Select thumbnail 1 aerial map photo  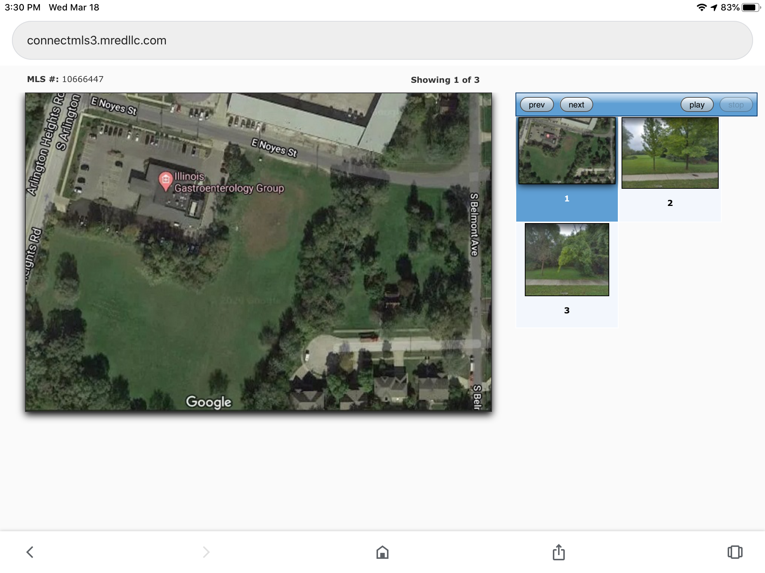[x=567, y=151]
